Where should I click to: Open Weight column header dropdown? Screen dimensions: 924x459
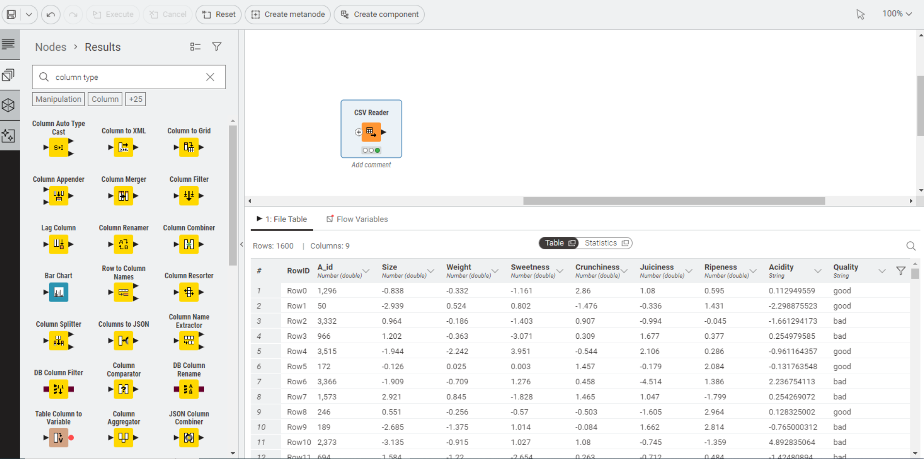(495, 271)
